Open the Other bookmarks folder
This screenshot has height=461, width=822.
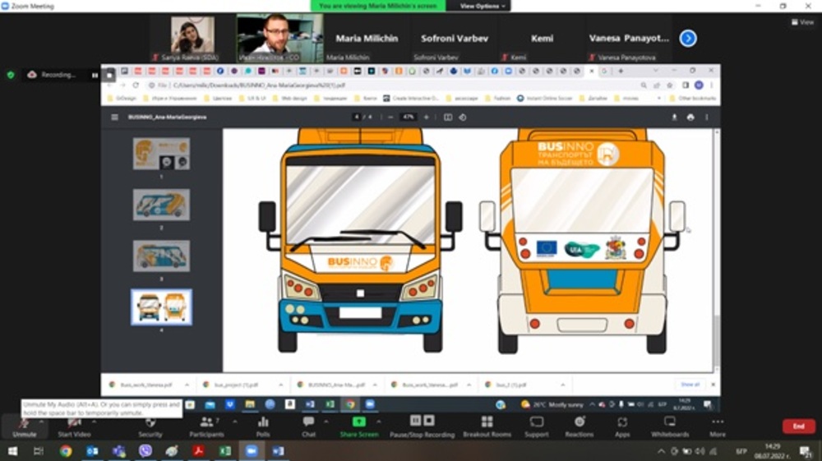click(692, 99)
